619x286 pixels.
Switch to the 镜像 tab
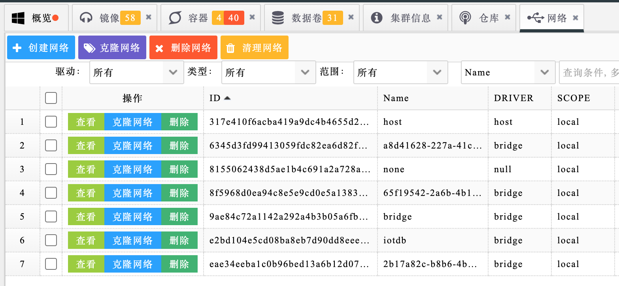[x=114, y=18]
